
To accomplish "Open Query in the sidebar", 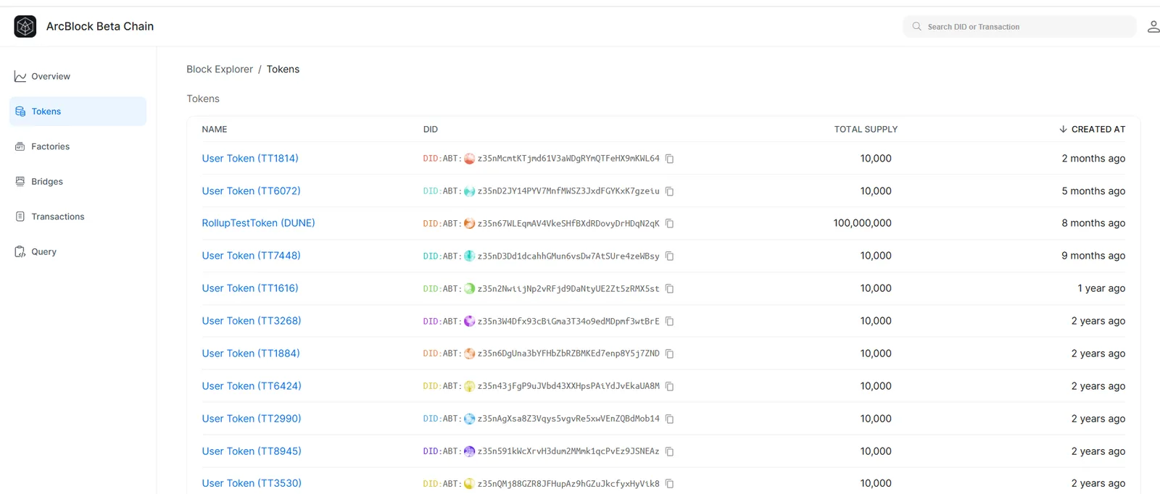I will 78,252.
